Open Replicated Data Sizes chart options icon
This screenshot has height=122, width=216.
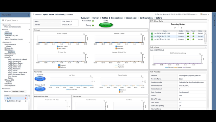tap(66, 101)
